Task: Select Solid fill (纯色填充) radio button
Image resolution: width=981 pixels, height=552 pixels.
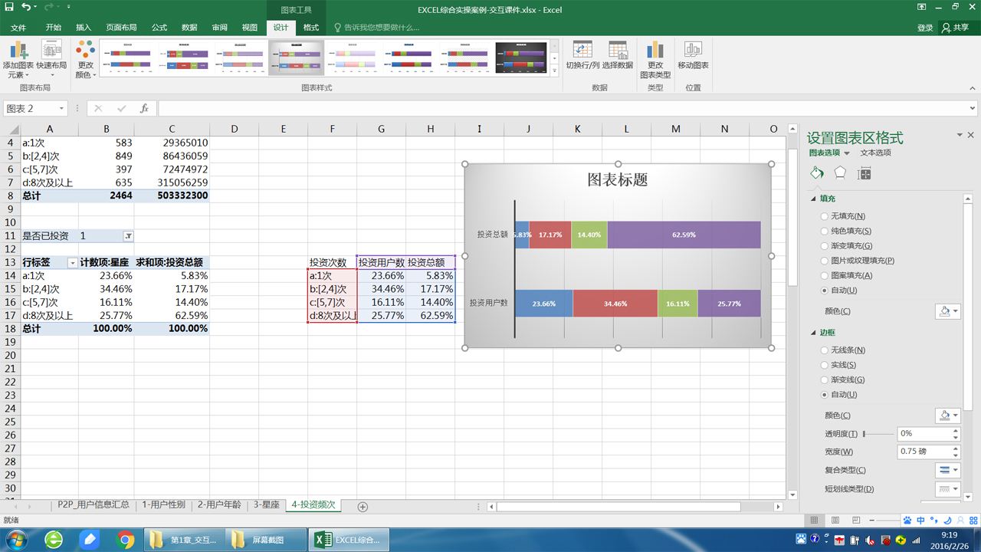Action: (x=824, y=231)
